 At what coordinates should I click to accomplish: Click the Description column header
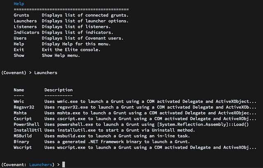[58, 90]
